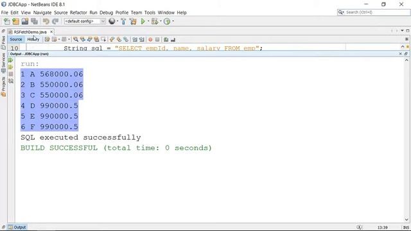Viewport: 411px width, 231px height.
Task: Click the Next Bookmark editor icon
Action: (119, 40)
